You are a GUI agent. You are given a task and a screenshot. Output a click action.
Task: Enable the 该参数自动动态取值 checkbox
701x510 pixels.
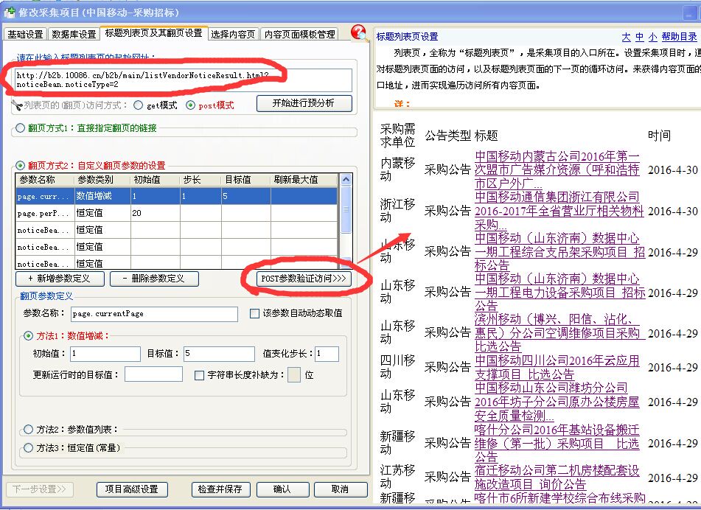pyautogui.click(x=254, y=314)
